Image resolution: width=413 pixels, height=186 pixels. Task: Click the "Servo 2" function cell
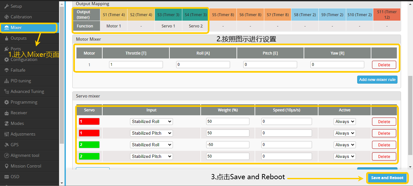pyautogui.click(x=196, y=26)
